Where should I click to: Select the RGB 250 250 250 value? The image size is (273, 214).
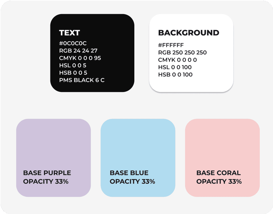pos(182,53)
